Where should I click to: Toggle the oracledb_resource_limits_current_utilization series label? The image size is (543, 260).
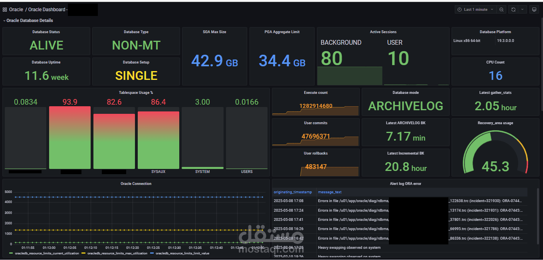click(x=47, y=253)
